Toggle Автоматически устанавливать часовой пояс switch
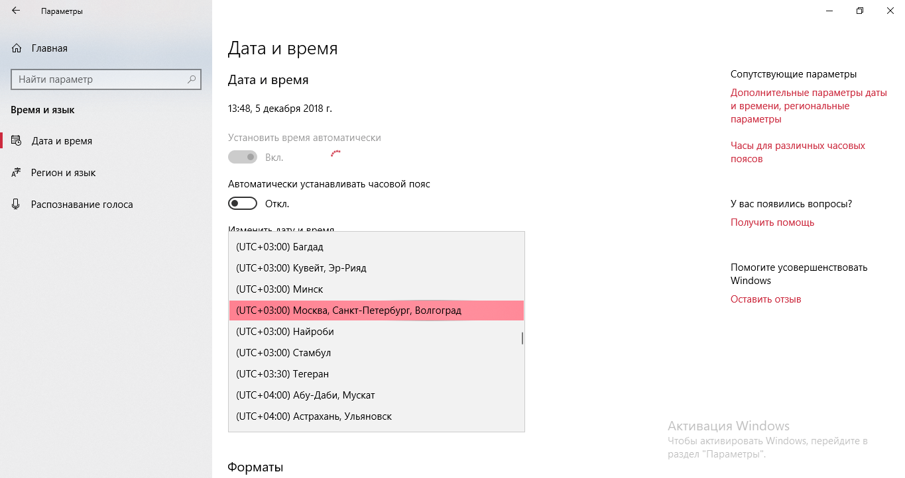Viewport: 905px width, 478px height. [243, 203]
